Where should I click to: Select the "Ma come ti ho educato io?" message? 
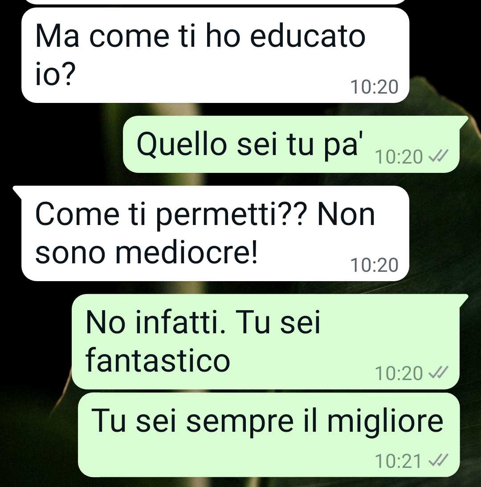[215, 55]
